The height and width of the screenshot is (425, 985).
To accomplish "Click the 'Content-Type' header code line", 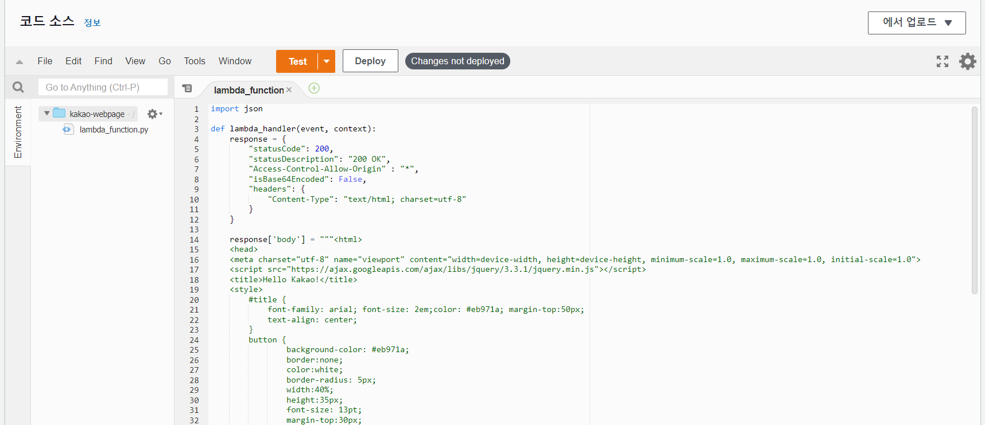I will pyautogui.click(x=367, y=200).
